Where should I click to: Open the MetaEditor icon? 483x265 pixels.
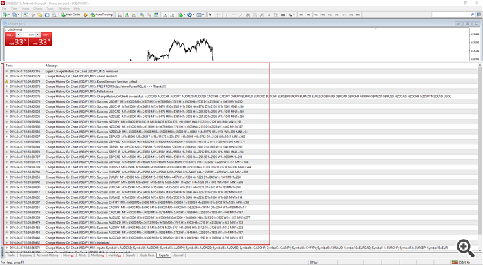tap(85, 15)
